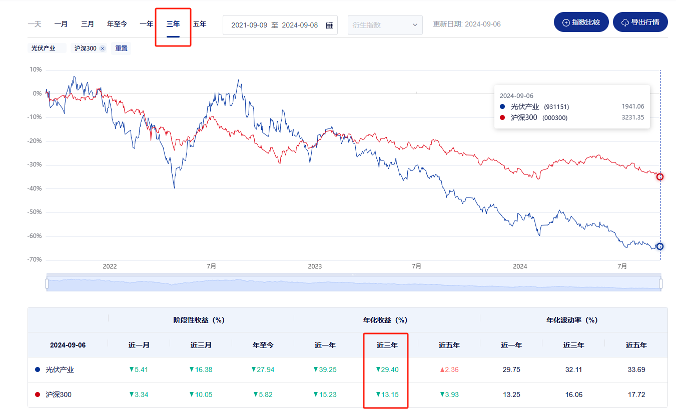676x413 pixels.
Task: Click the 光伏产业 tag above the chart
Action: 44,48
